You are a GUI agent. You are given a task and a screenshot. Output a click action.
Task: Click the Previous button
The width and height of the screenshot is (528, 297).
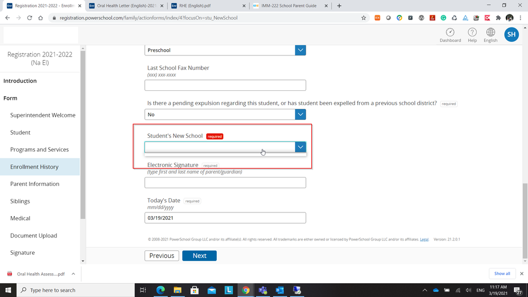(162, 256)
